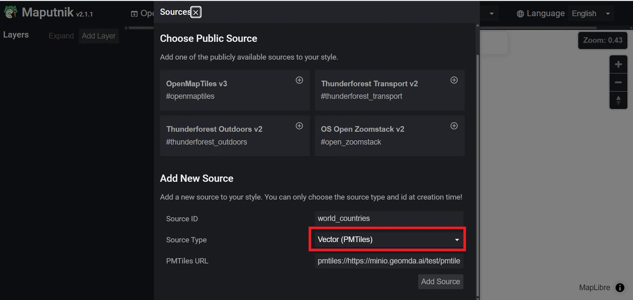Select the Thunderforest Outdoors v2 card
The image size is (633, 300).
point(235,136)
